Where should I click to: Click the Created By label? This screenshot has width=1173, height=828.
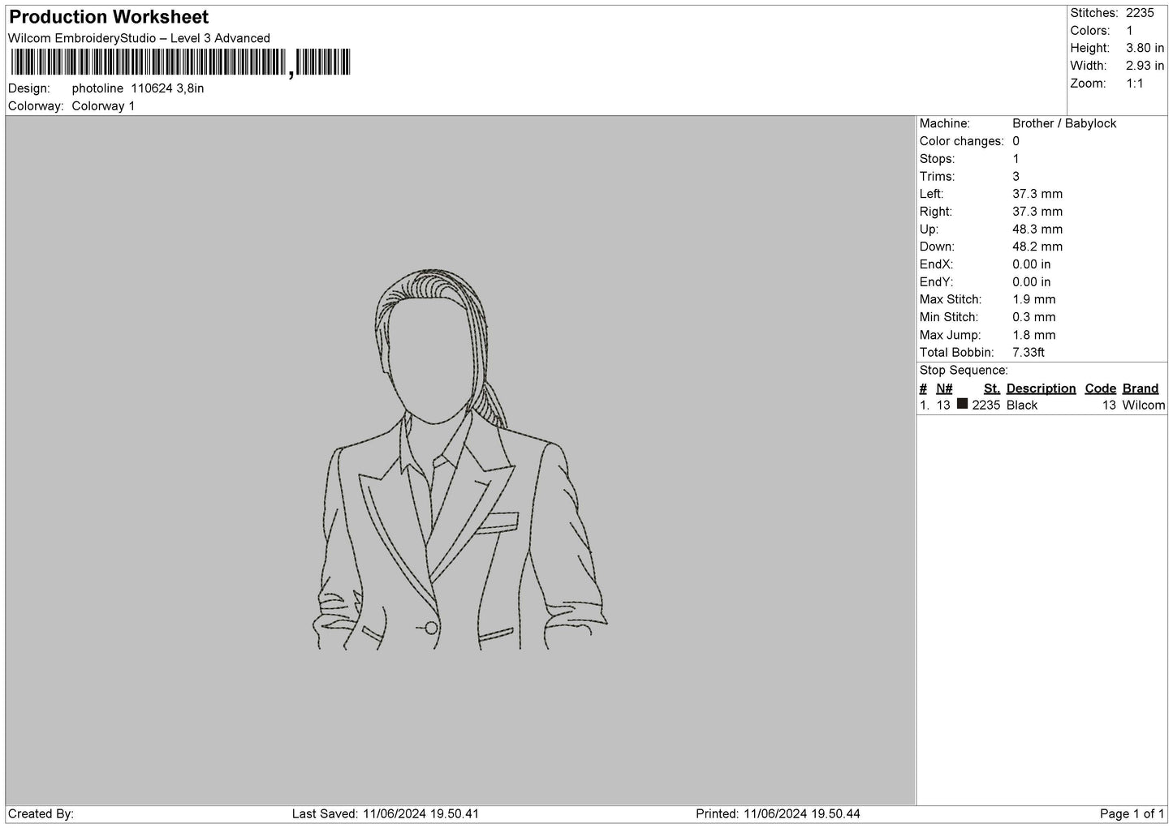41,813
